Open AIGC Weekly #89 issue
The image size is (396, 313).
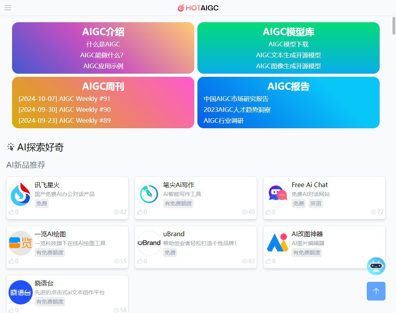pos(65,120)
